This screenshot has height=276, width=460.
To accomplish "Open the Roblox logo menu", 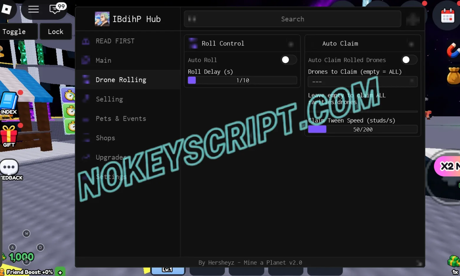I will [6, 9].
